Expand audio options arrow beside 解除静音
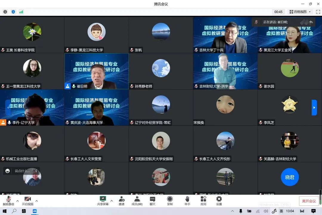Image resolution: width=322 pixels, height=215 pixels. [x=17, y=201]
